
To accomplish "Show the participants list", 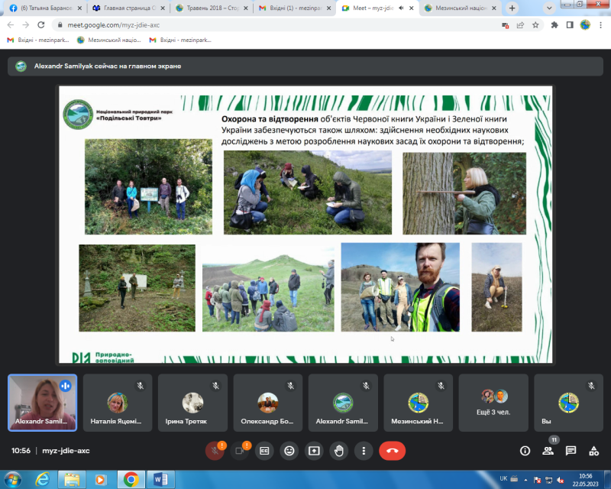I will coord(548,451).
